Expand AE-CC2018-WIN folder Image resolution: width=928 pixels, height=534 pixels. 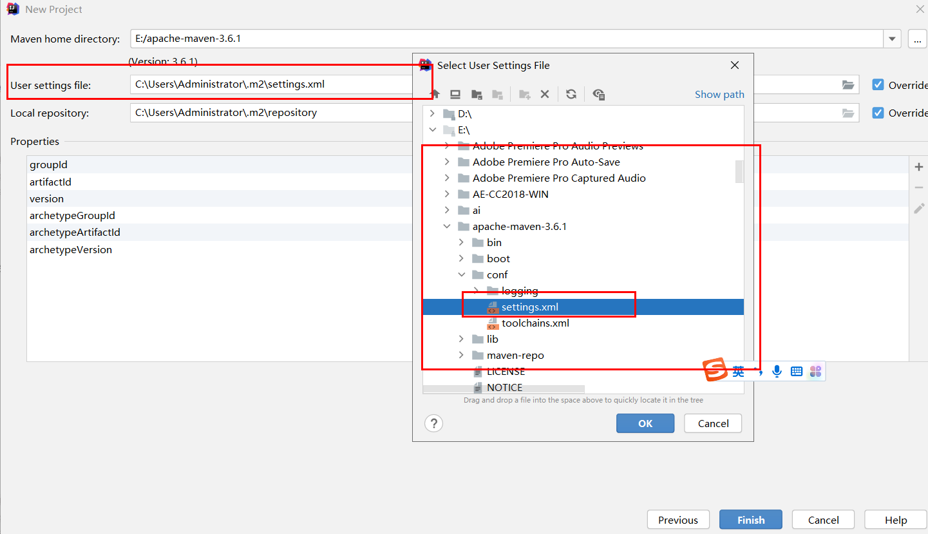pos(447,194)
